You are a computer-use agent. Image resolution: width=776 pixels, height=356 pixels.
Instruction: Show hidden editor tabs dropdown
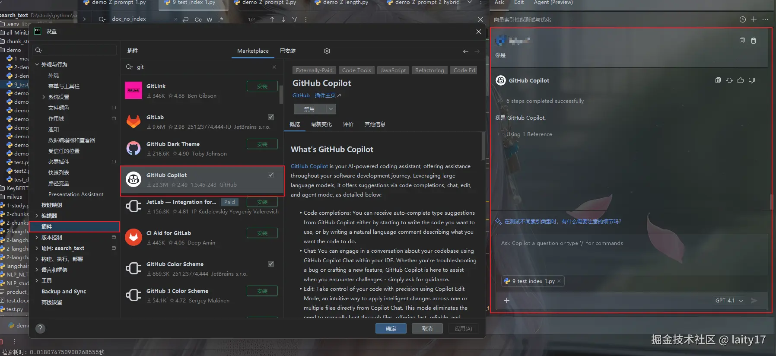(x=470, y=3)
